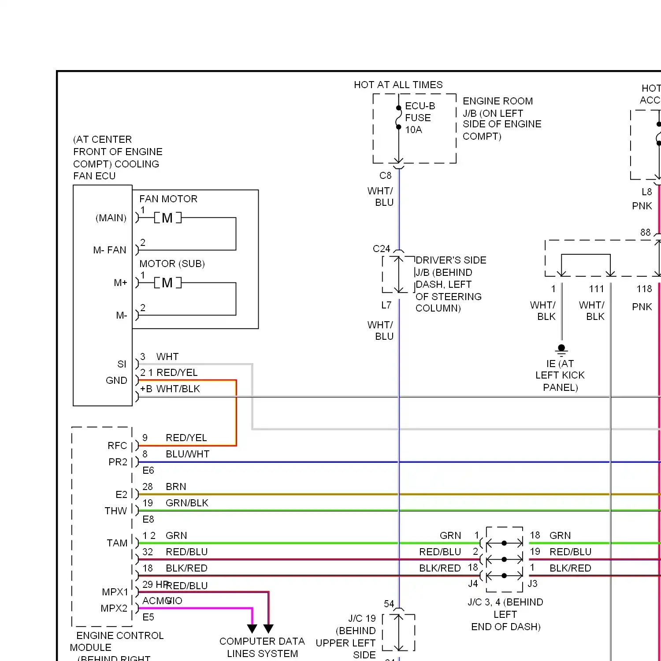Click the "RFC" pin label
661x661 pixels.
point(117,446)
